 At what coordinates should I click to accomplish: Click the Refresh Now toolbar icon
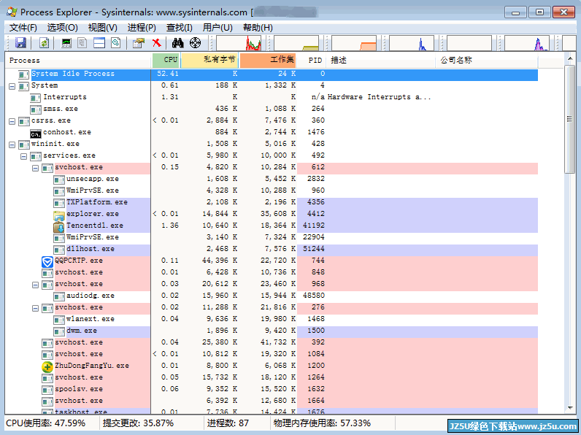(44, 43)
